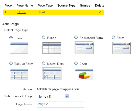Choose the Report and Form radio option
The height and width of the screenshot is (111, 136).
point(76,37)
